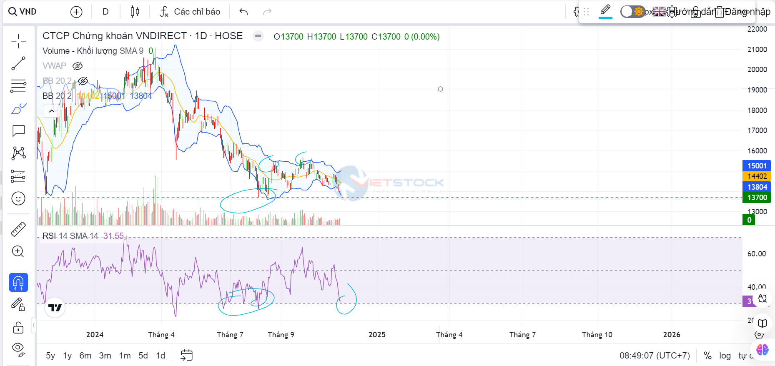Screen dimensions: 775x366
Task: Set the chart range to 3m
Action: pos(105,356)
